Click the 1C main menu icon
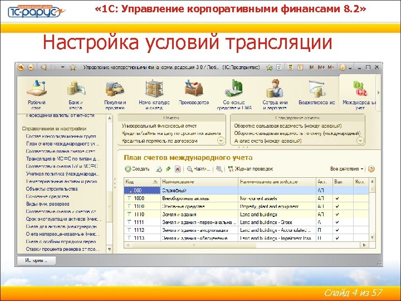The width and height of the screenshot is (401, 301). tap(21, 67)
